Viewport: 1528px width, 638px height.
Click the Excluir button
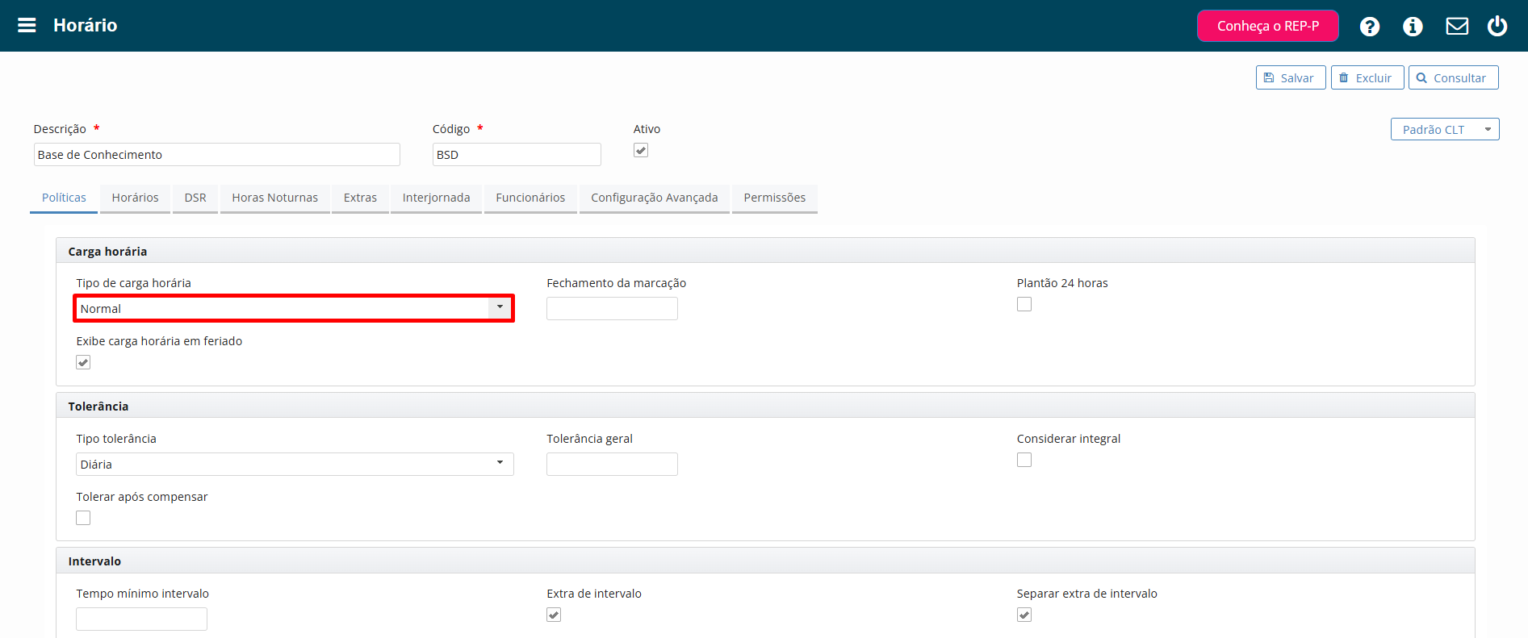click(x=1367, y=77)
